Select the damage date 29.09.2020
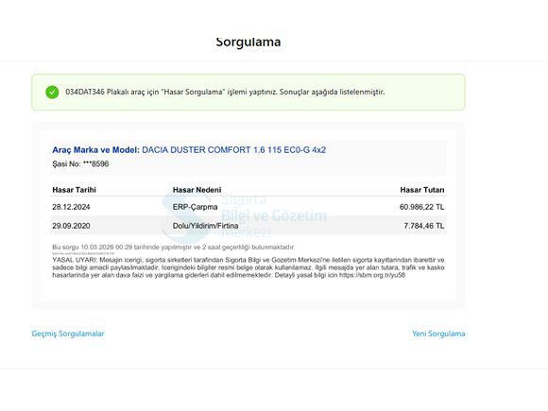The image size is (548, 411). coord(71,226)
